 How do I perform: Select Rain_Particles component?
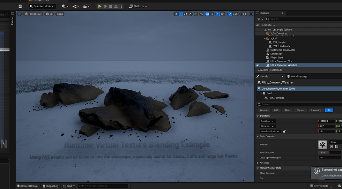(x=276, y=98)
